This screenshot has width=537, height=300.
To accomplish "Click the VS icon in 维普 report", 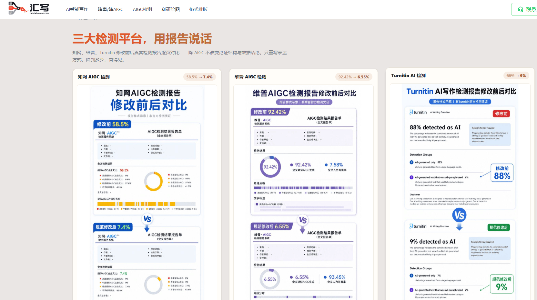I will pos(303,220).
